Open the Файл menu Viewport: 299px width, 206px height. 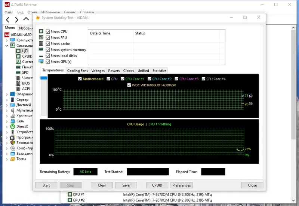coord(9,12)
